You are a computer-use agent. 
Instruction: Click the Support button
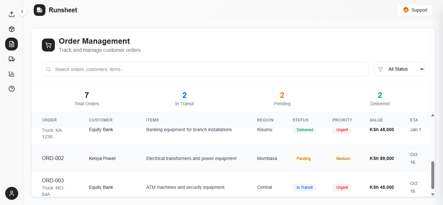[x=415, y=10]
